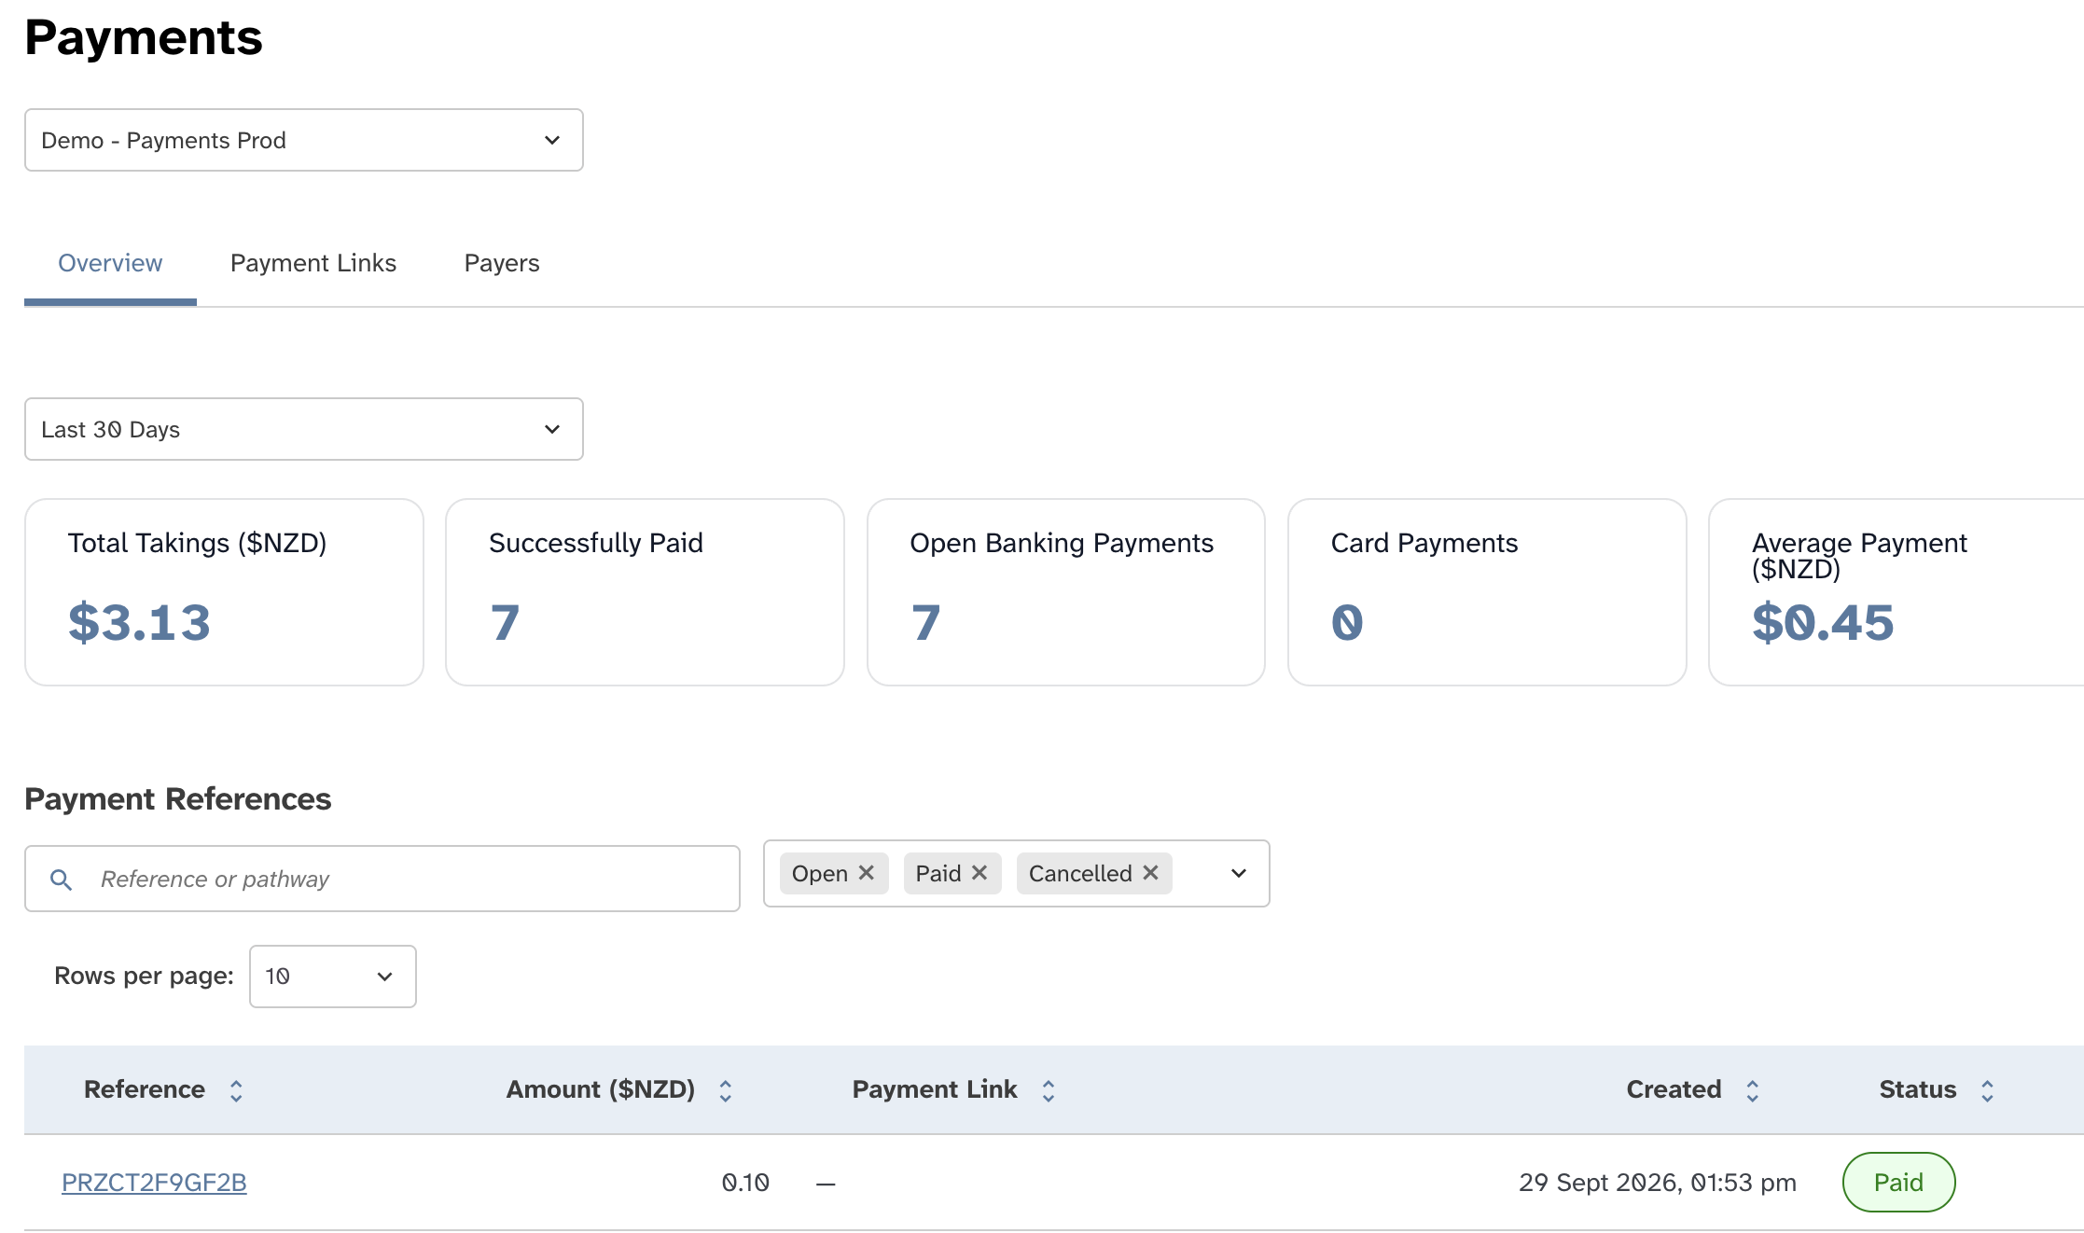Click the Reference column header text
The image size is (2084, 1233).
145,1089
